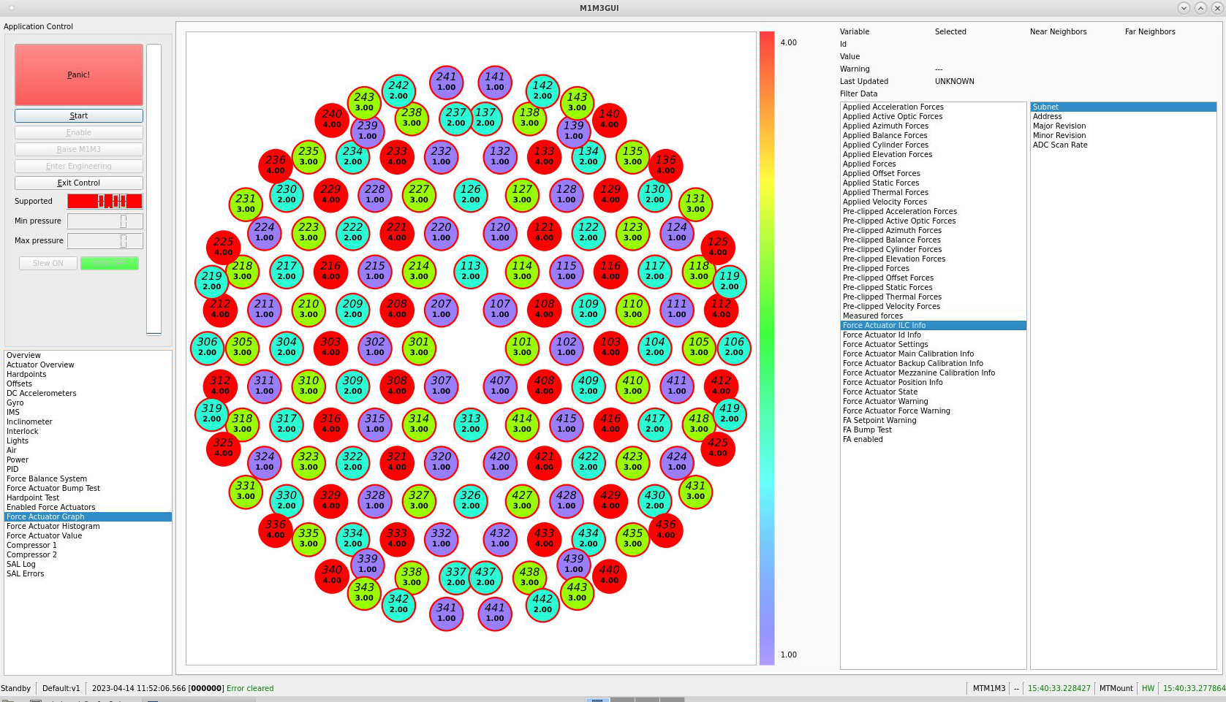Click the MTM1M3 status bar entry
Image resolution: width=1226 pixels, height=702 pixels.
(x=989, y=688)
